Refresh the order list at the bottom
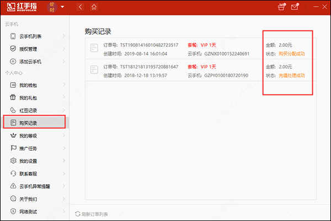Image resolution: width=331 pixels, height=221 pixels. coord(92,214)
